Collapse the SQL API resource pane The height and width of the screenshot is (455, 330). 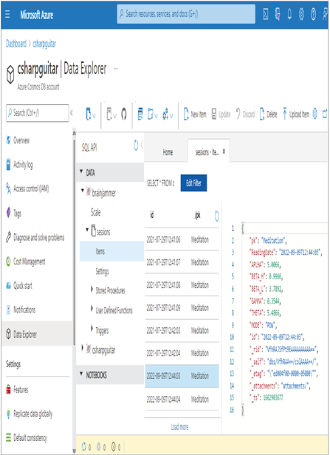pyautogui.click(x=142, y=145)
